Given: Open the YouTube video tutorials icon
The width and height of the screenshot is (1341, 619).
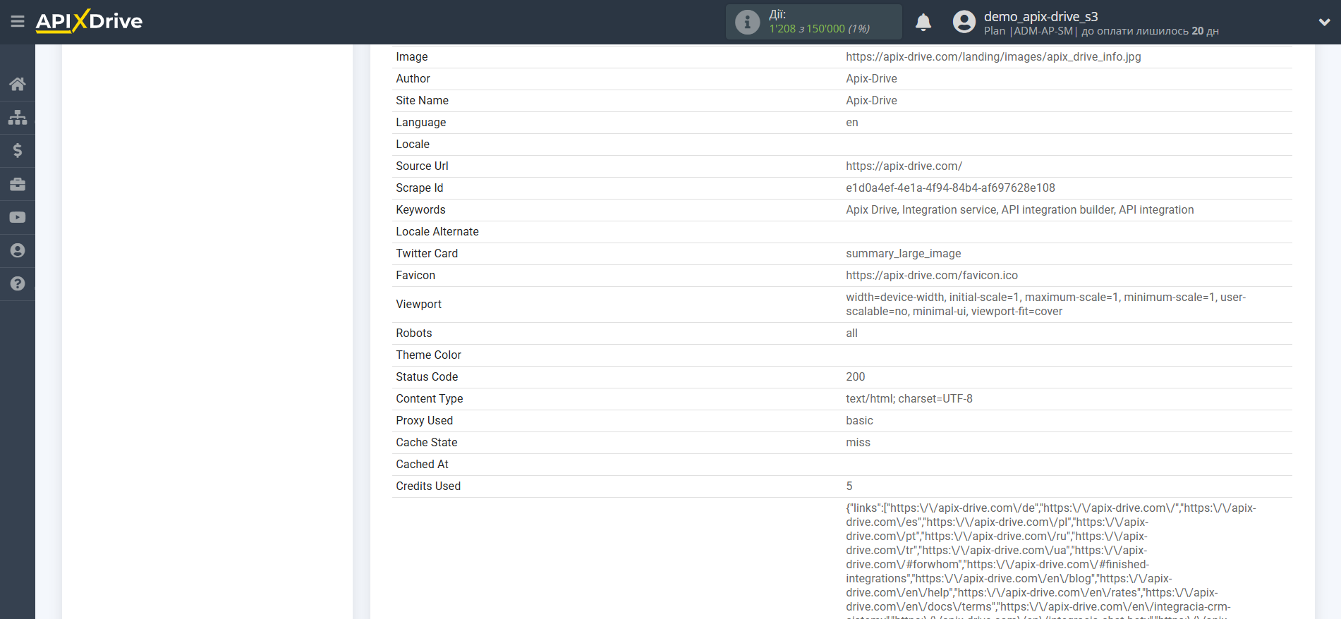Looking at the screenshot, I should coord(18,217).
